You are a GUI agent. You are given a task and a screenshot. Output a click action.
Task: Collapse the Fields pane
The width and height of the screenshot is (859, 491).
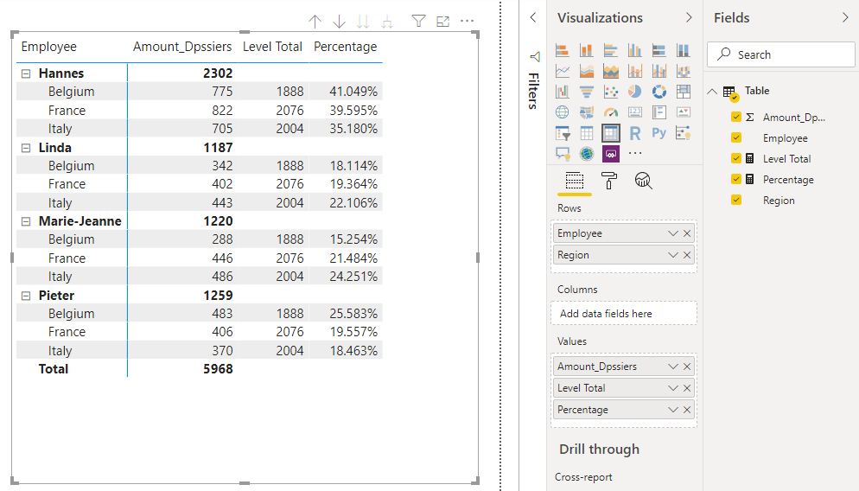[x=845, y=17]
